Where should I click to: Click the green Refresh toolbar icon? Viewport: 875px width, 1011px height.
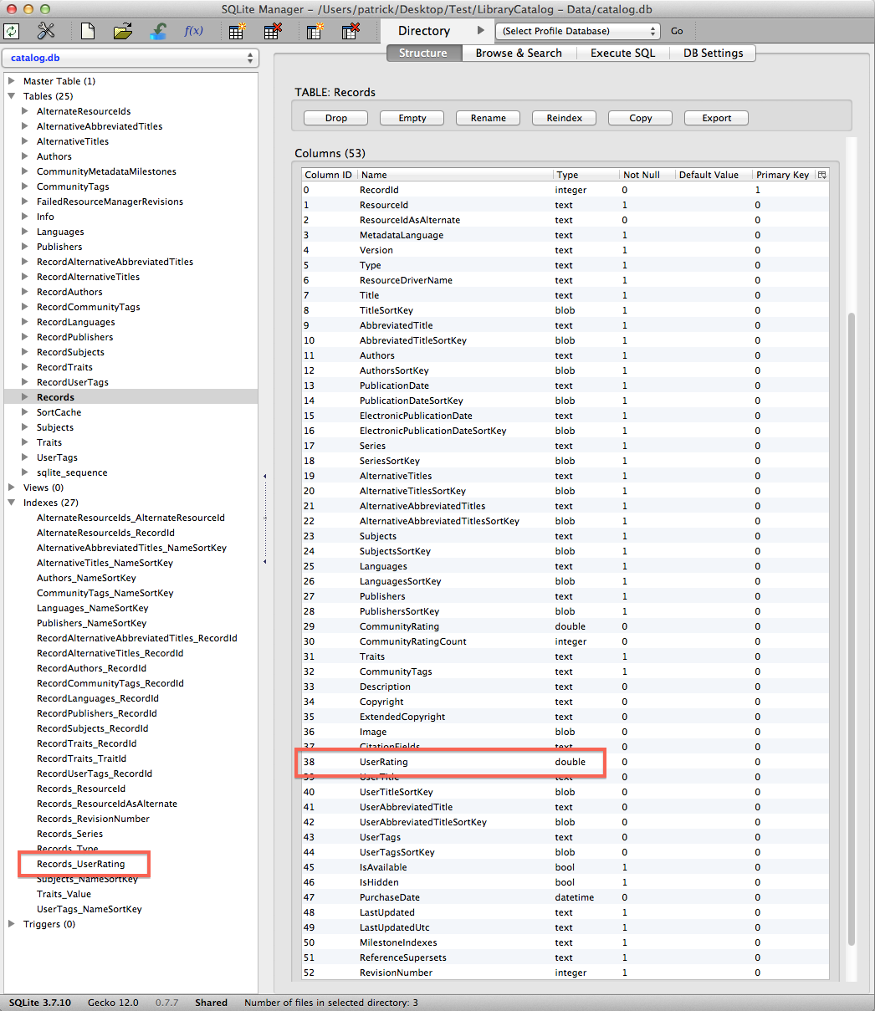coord(12,32)
